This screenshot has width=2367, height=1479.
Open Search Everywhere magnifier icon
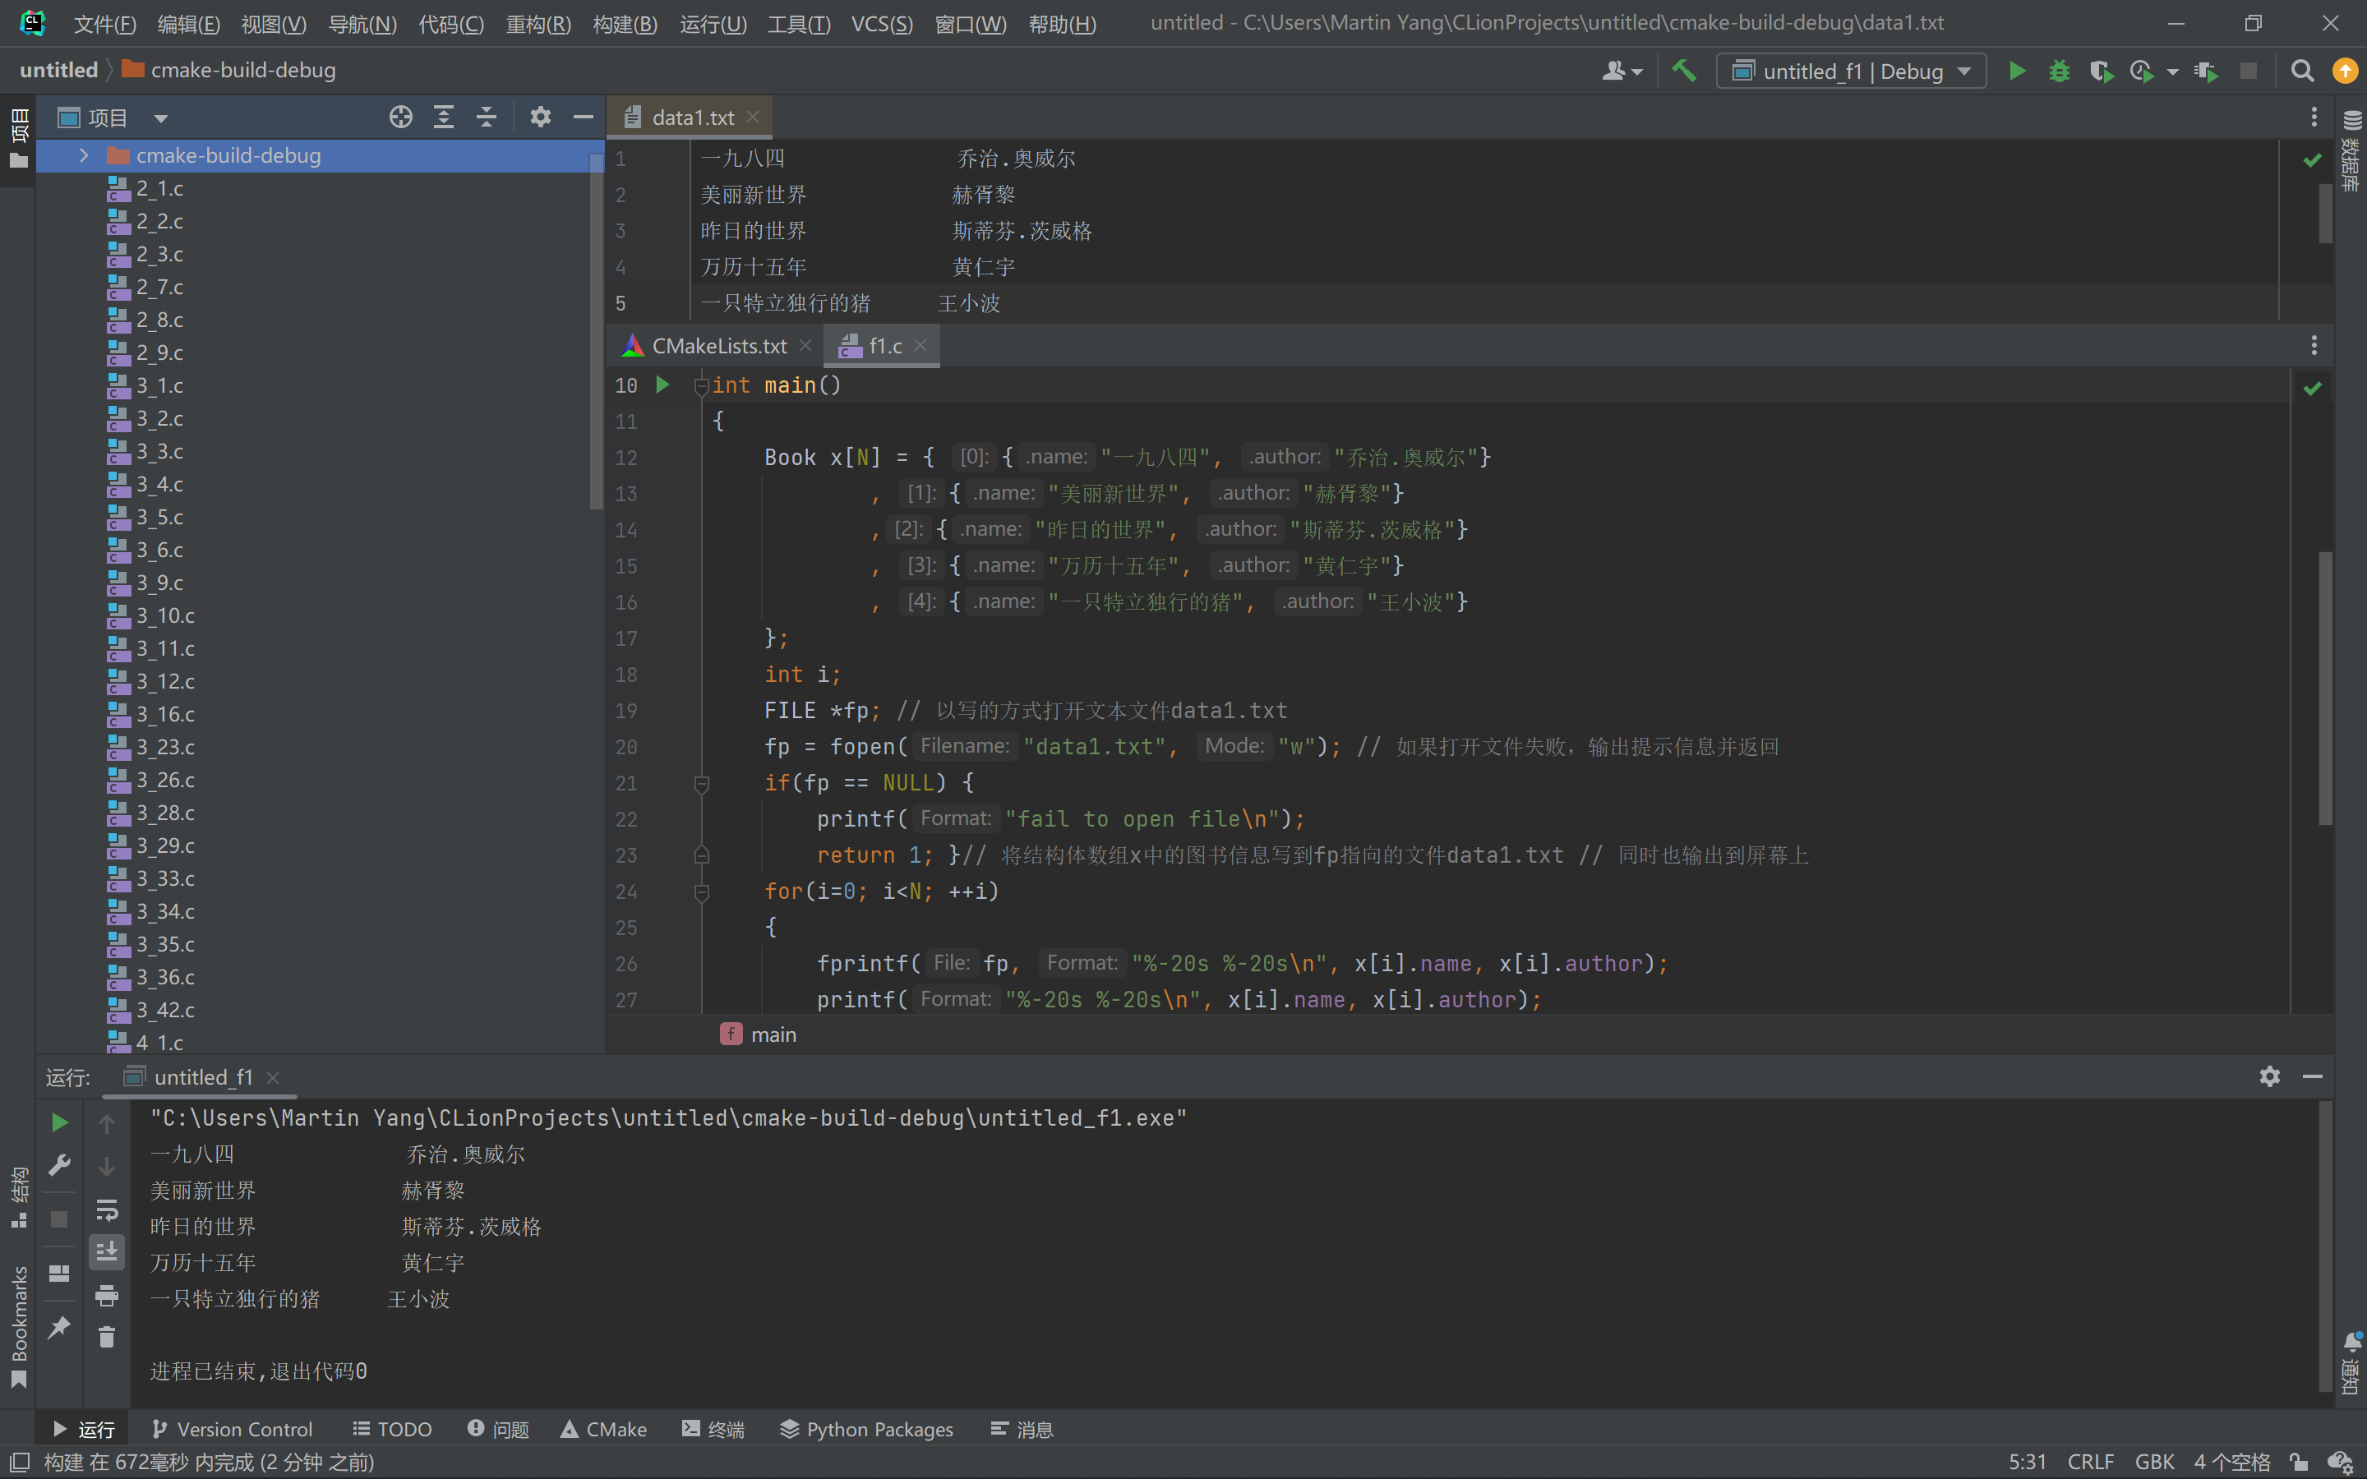click(2302, 71)
